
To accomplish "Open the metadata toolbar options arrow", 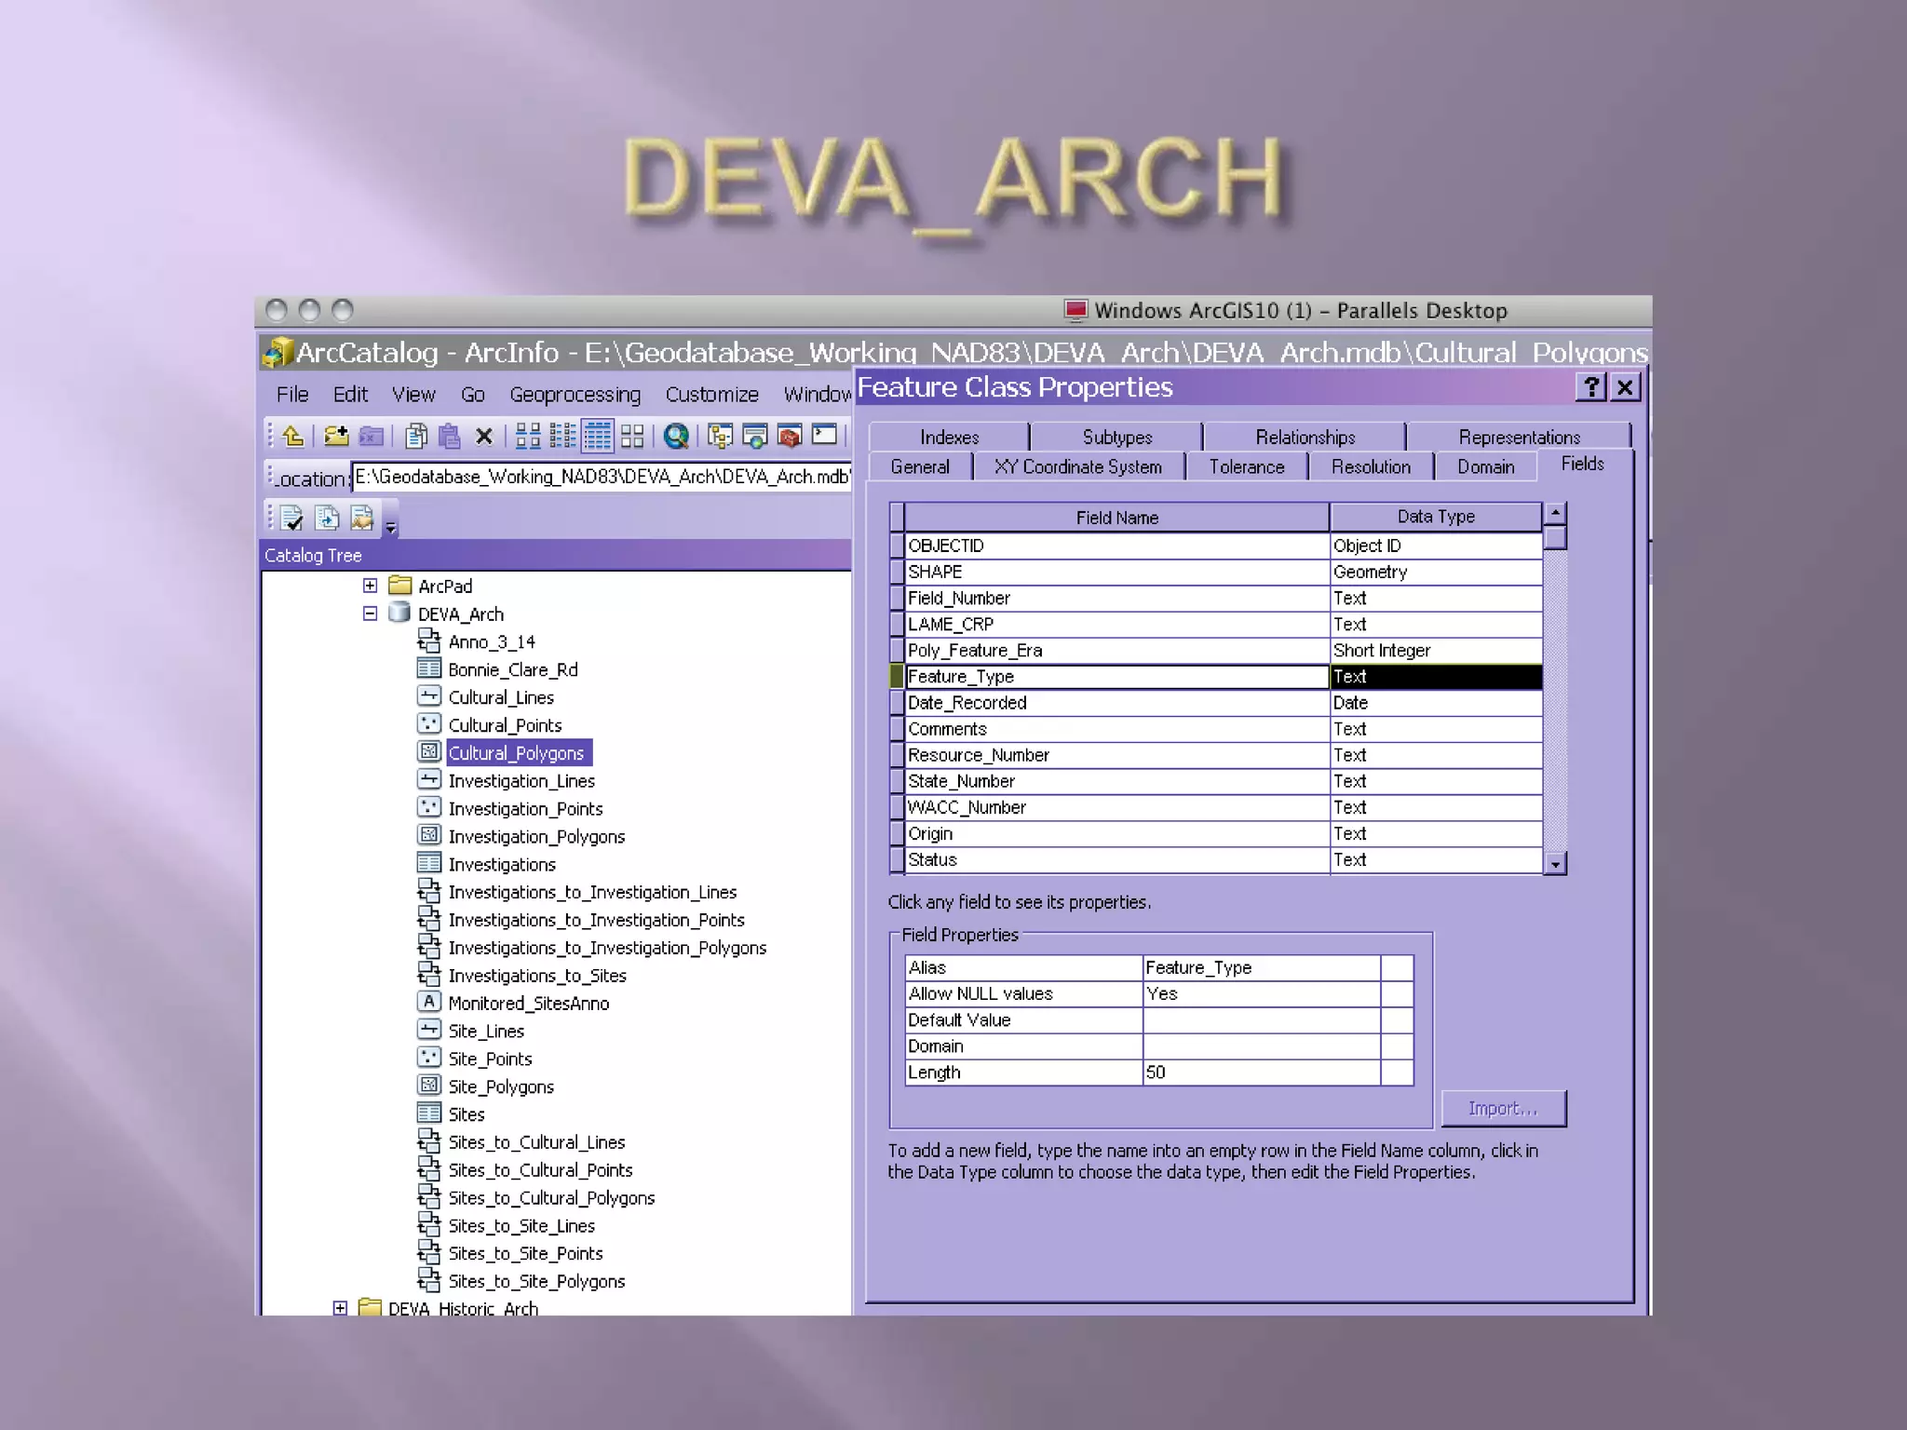I will pyautogui.click(x=391, y=527).
